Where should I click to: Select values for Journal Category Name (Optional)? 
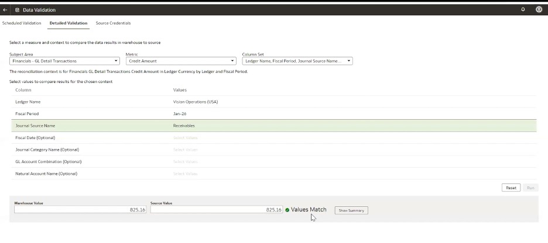coord(185,150)
